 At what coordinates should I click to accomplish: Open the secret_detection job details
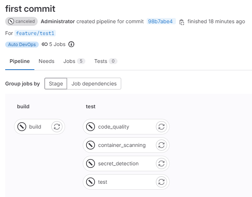tap(118, 163)
